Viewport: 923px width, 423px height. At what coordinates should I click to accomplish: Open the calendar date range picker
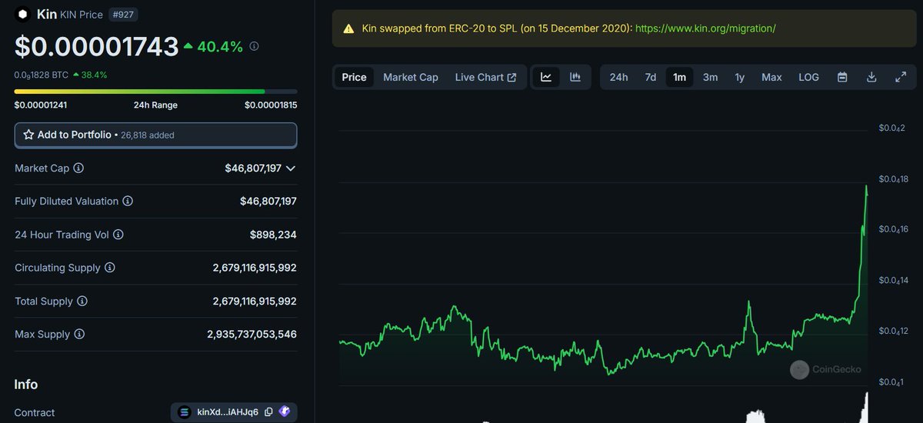tap(842, 77)
